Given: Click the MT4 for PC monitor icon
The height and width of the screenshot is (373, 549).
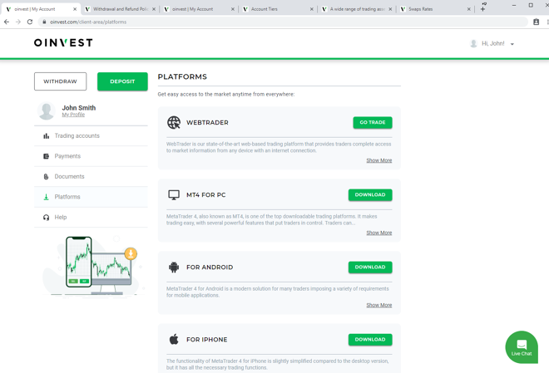Looking at the screenshot, I should coord(174,195).
